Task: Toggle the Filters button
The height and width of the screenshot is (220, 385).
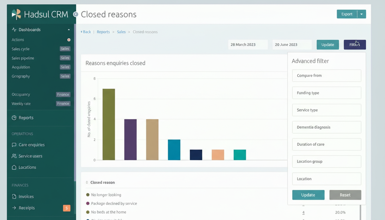Action: [355, 45]
